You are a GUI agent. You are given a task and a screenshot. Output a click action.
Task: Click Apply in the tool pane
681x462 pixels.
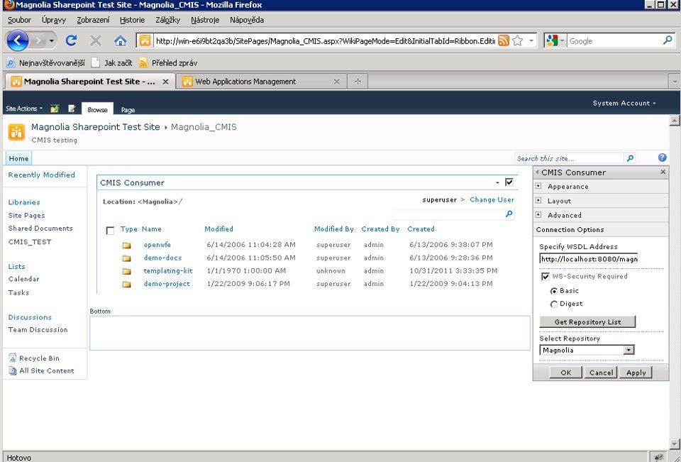coord(636,373)
